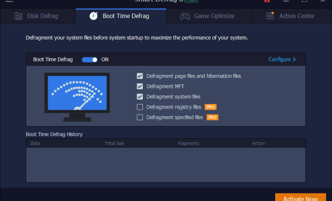Minimize the Smart Defrag window
Screen dimensions: 332x201
click(x=286, y=1)
